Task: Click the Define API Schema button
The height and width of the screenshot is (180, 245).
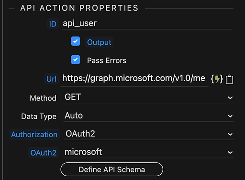Action: point(112,169)
